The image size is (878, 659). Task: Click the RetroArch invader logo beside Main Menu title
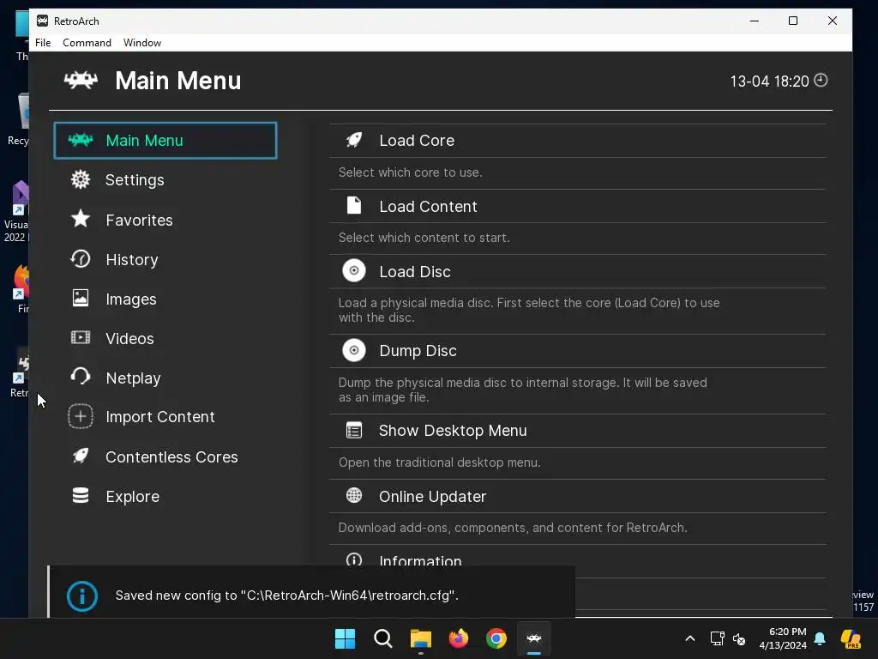click(81, 81)
